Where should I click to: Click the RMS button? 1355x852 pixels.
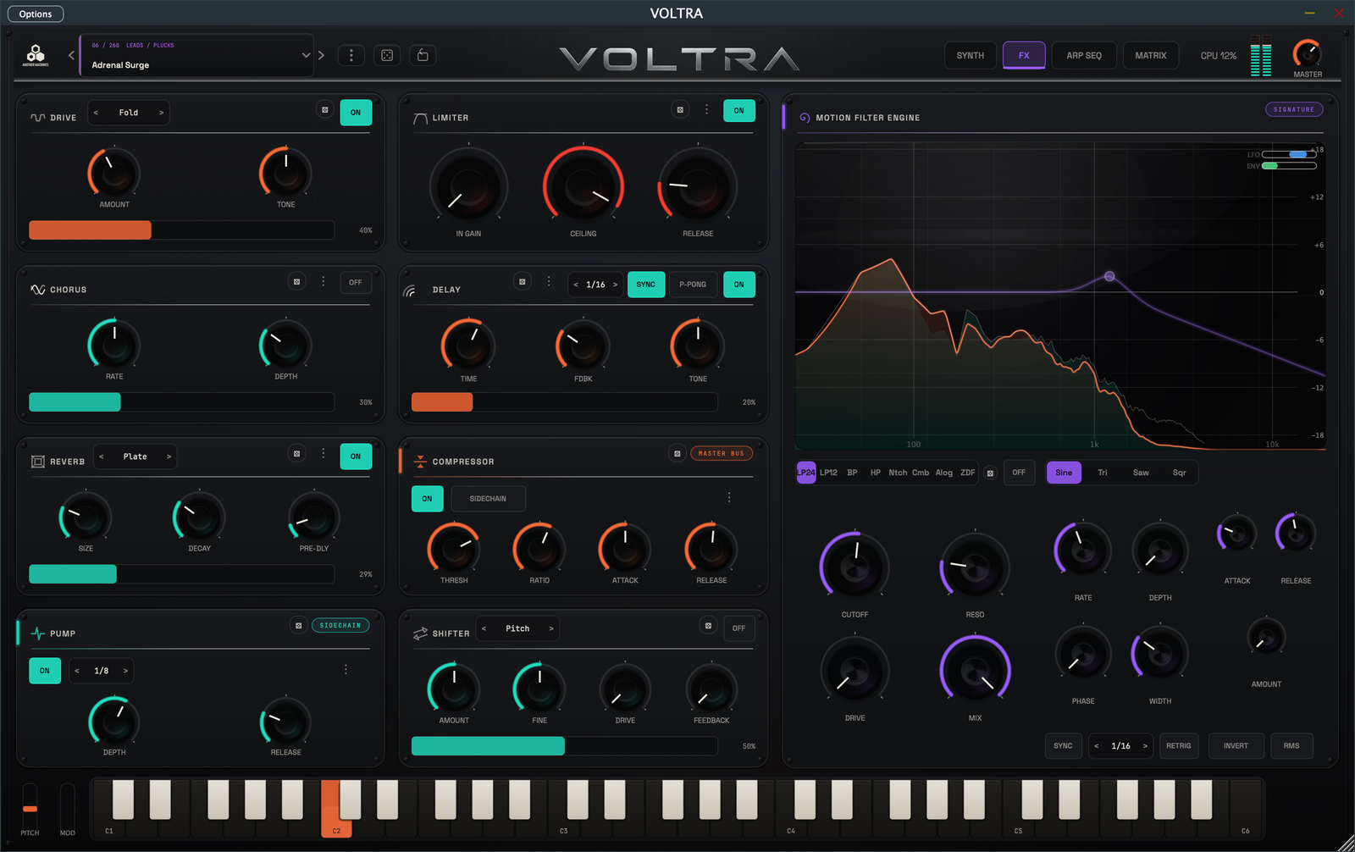pyautogui.click(x=1291, y=746)
